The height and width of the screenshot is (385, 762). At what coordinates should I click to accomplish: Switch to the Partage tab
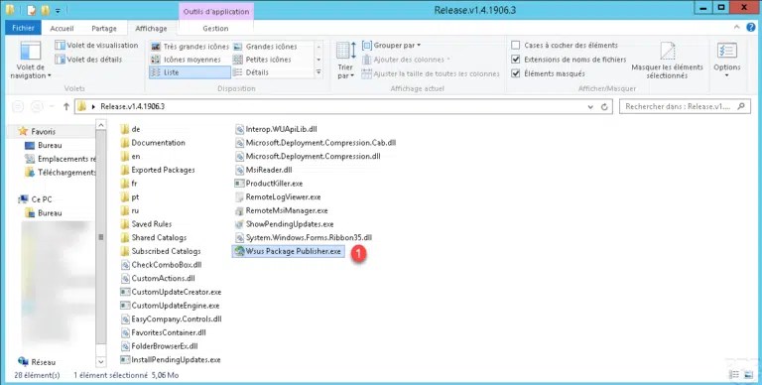[x=104, y=28]
